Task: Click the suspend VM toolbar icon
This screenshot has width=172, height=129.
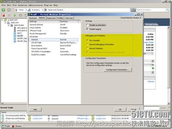Action: click(9, 15)
